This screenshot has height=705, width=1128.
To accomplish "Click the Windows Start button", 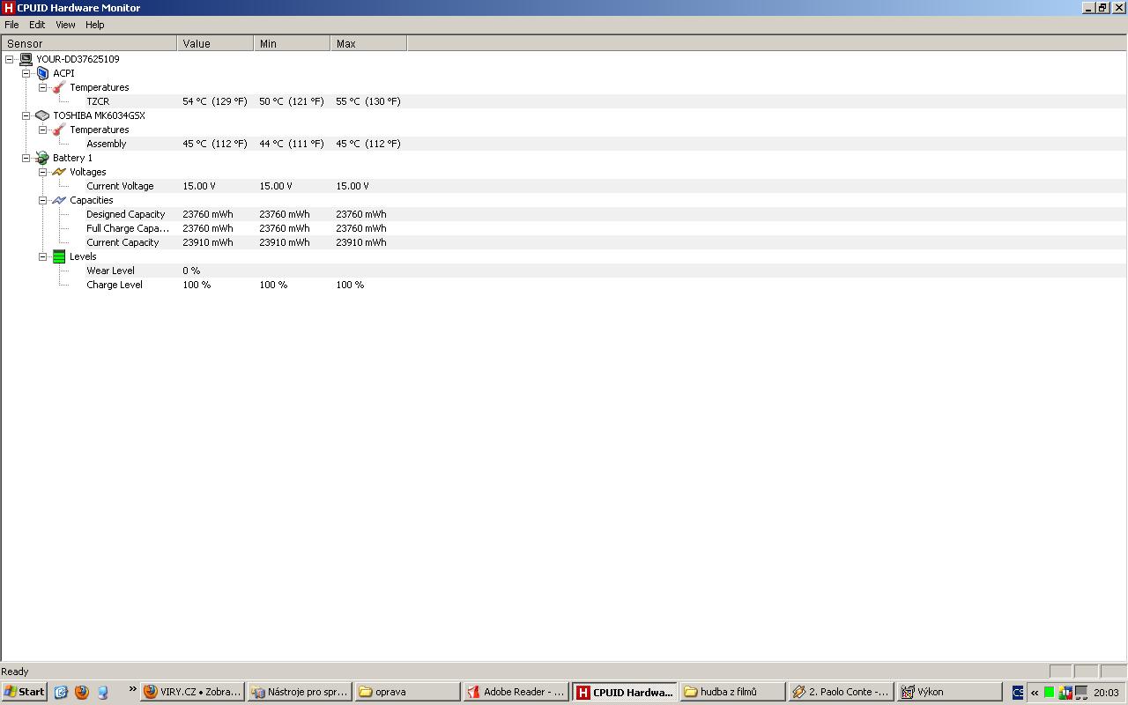I will coord(24,692).
